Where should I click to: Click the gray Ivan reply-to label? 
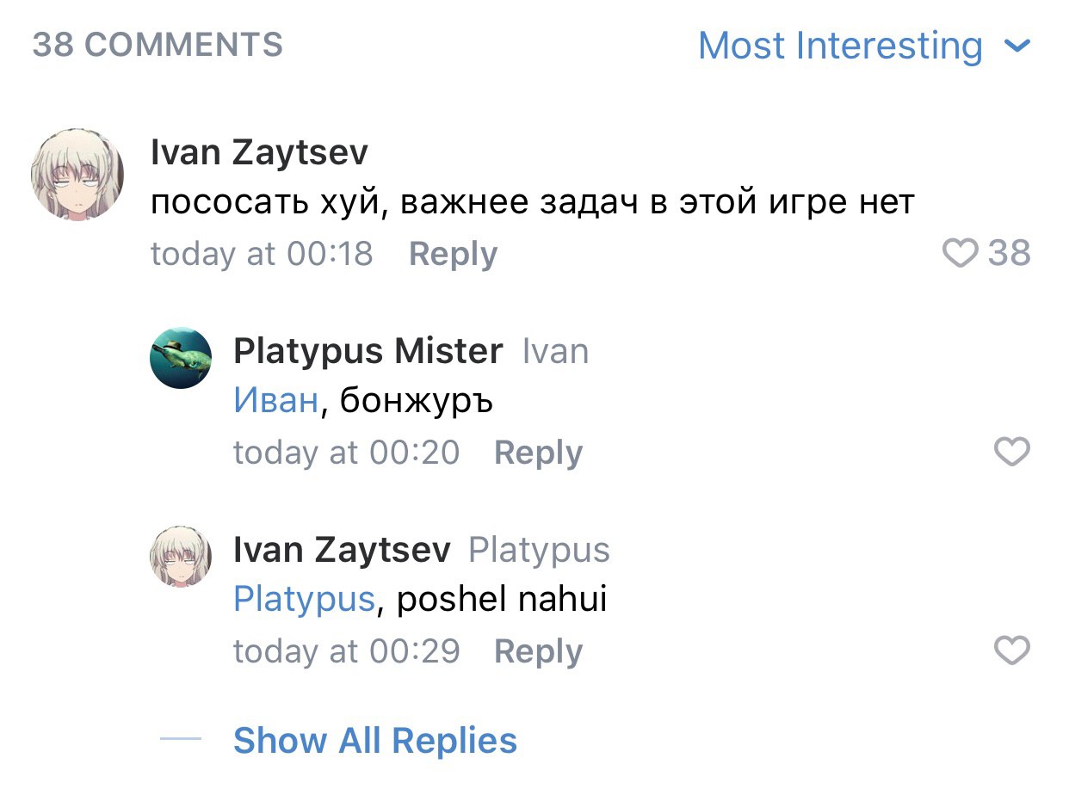556,352
